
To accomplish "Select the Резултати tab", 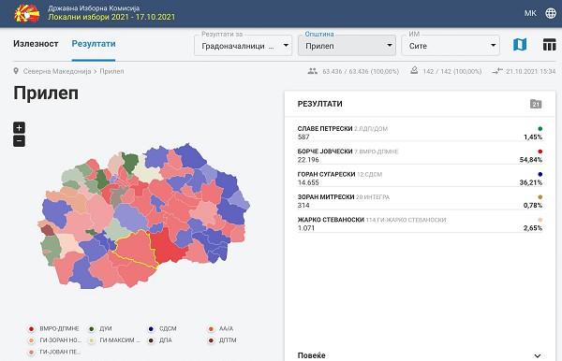I will 94,44.
